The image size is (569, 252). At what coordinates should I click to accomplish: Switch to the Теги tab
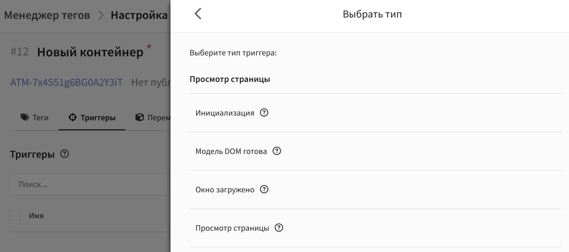pyautogui.click(x=35, y=117)
